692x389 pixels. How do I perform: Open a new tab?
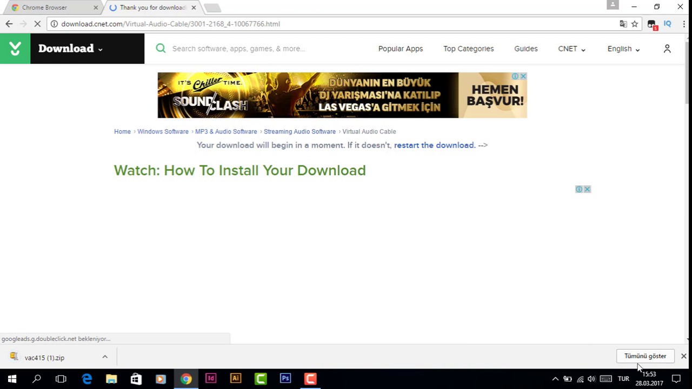tap(212, 8)
